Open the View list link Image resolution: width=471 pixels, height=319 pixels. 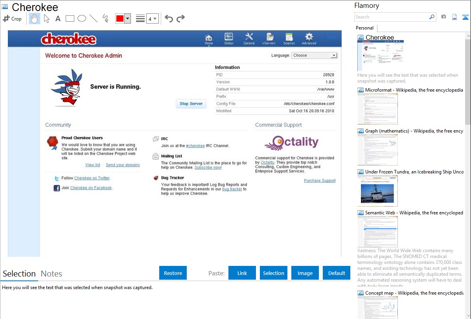pyautogui.click(x=92, y=165)
